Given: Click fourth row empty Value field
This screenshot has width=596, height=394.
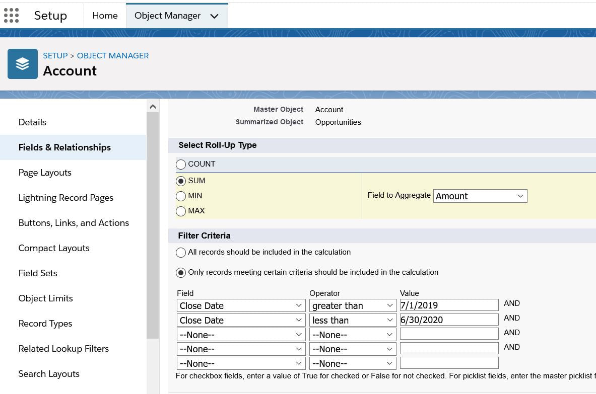Looking at the screenshot, I should pos(449,348).
